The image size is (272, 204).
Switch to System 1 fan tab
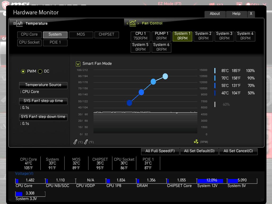point(182,36)
